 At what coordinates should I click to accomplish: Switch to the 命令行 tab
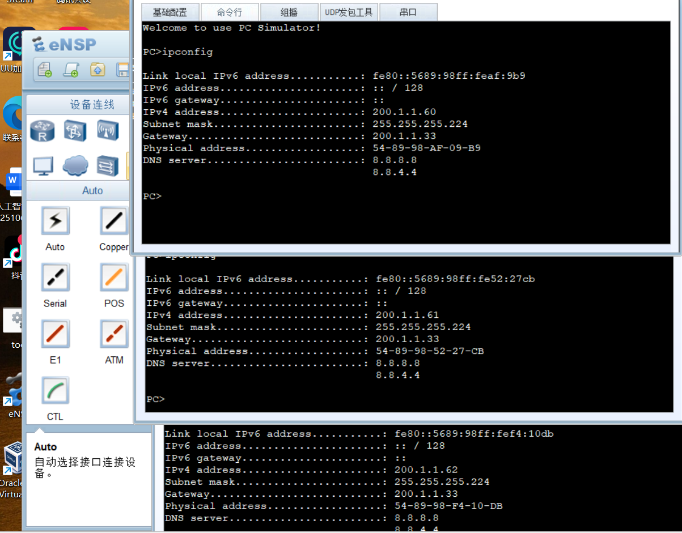(230, 12)
